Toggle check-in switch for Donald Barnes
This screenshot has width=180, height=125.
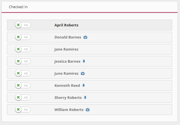(23, 37)
